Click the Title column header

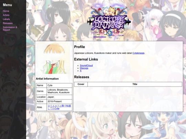coord(135,84)
